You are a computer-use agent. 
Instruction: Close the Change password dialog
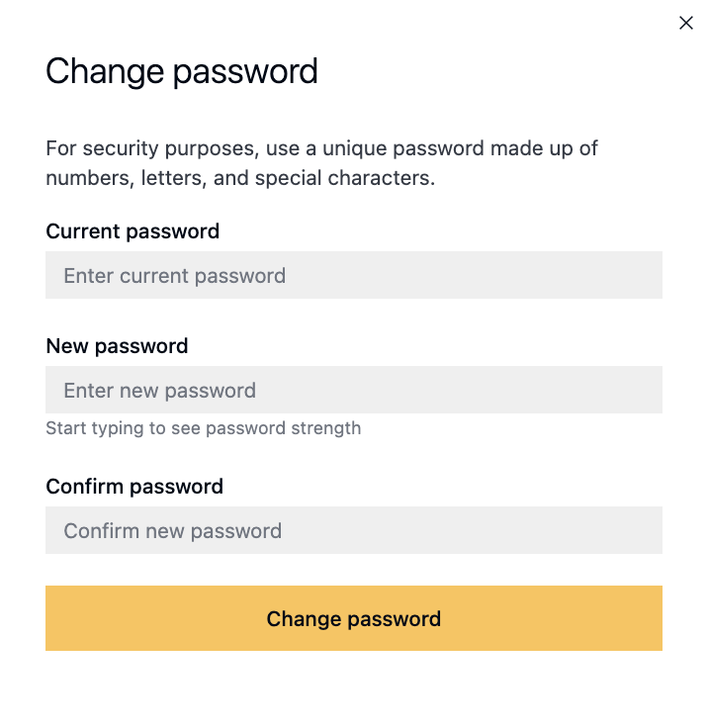pos(686,23)
